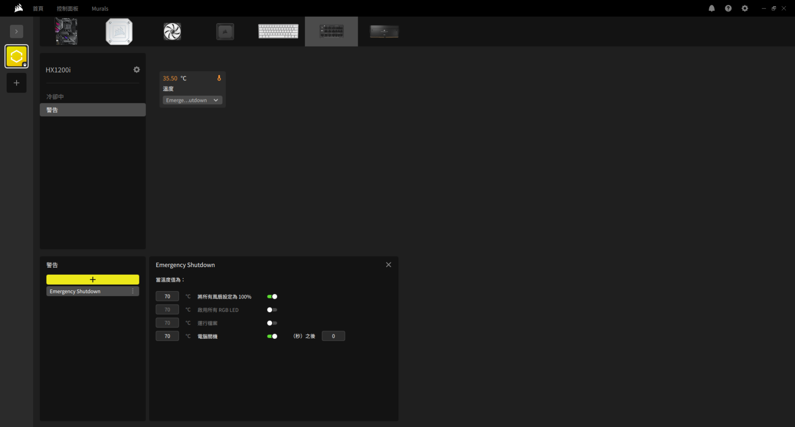
Task: Enable the run file alert toggle
Action: (x=272, y=323)
